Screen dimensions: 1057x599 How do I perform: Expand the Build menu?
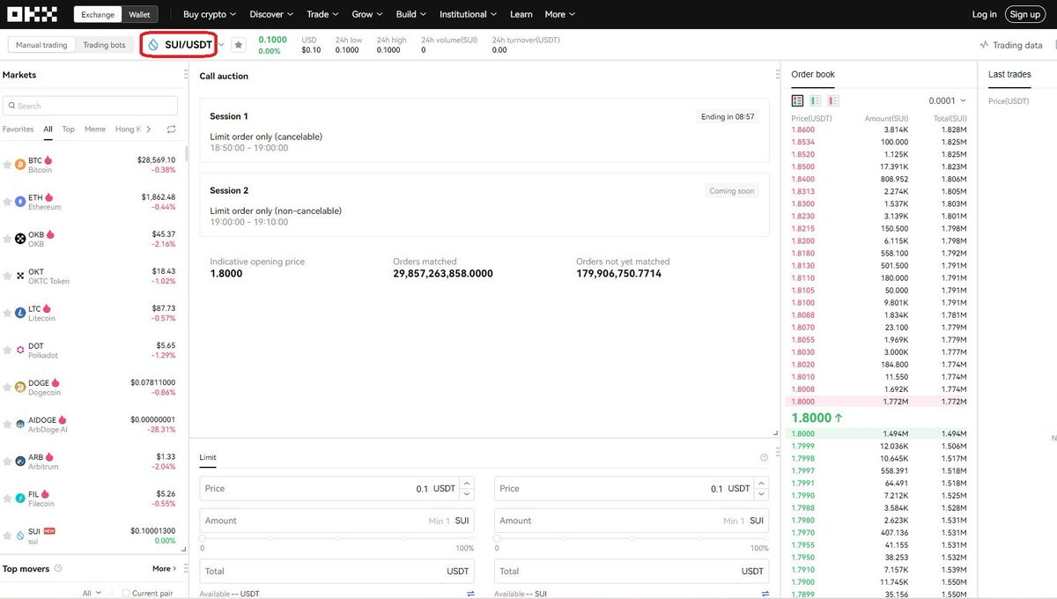coord(411,14)
